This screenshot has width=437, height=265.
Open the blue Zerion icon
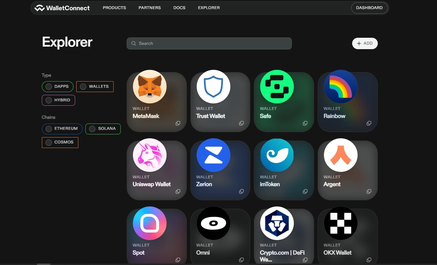point(214,155)
